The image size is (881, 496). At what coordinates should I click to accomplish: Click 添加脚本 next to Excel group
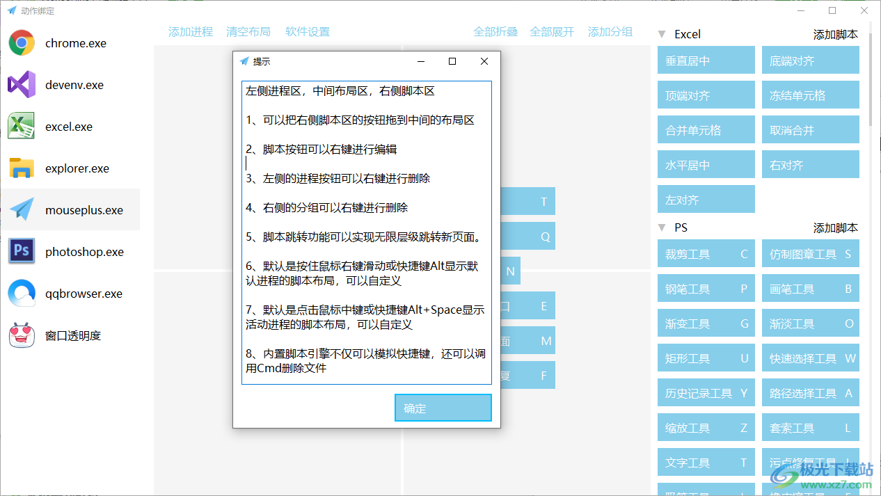pyautogui.click(x=836, y=34)
